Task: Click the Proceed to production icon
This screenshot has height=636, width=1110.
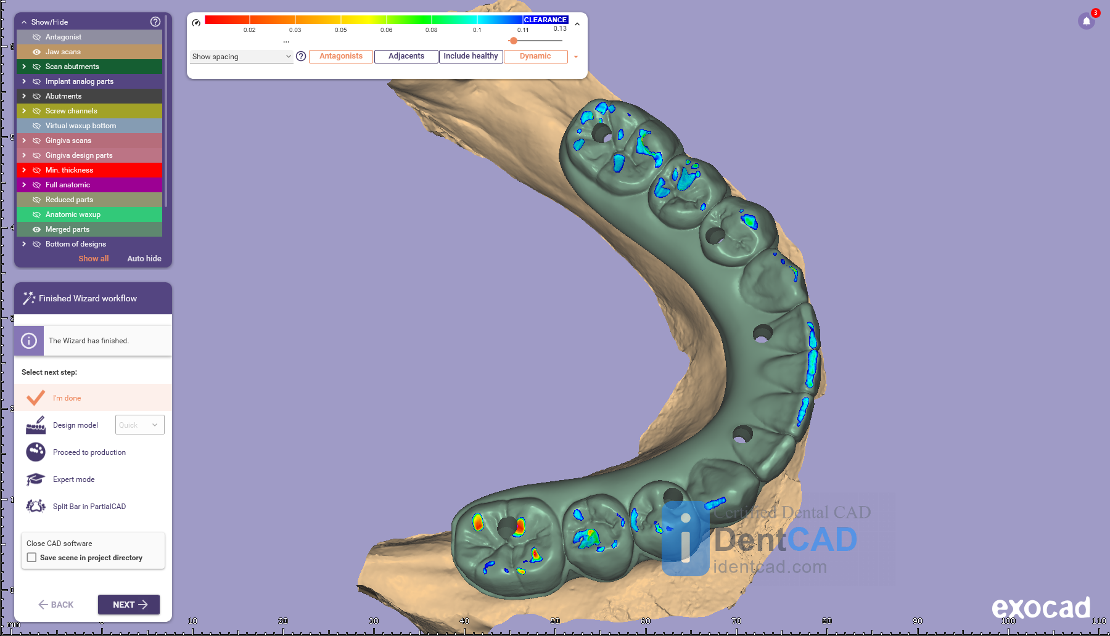Action: click(36, 452)
